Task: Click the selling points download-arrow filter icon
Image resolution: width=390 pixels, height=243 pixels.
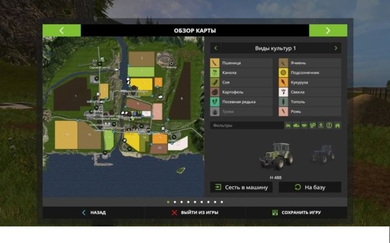Action: pos(321,125)
